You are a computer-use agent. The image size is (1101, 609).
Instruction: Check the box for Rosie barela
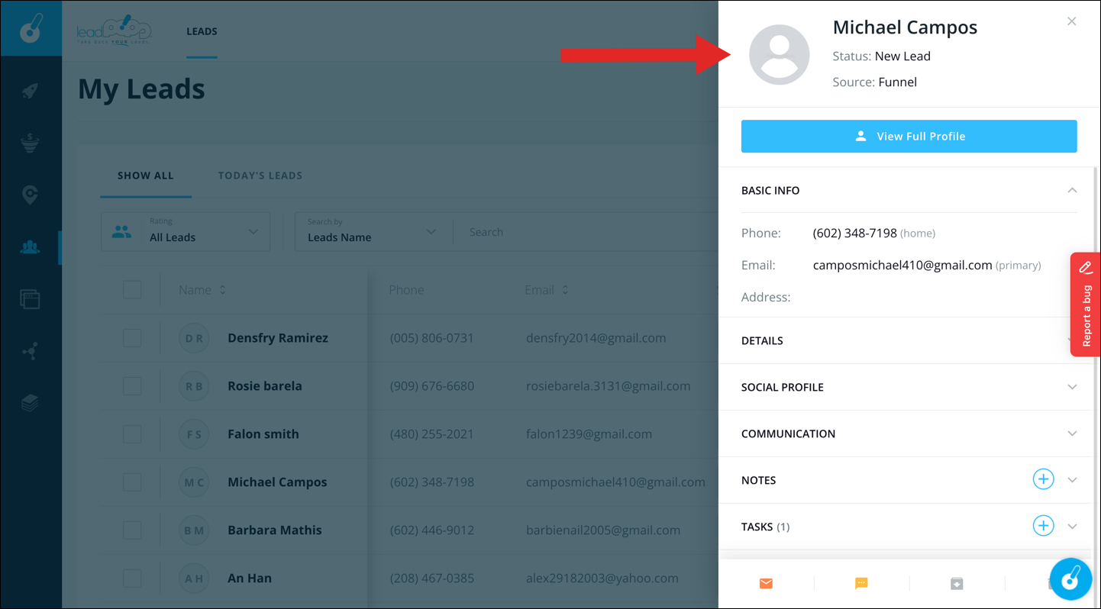pyautogui.click(x=132, y=385)
